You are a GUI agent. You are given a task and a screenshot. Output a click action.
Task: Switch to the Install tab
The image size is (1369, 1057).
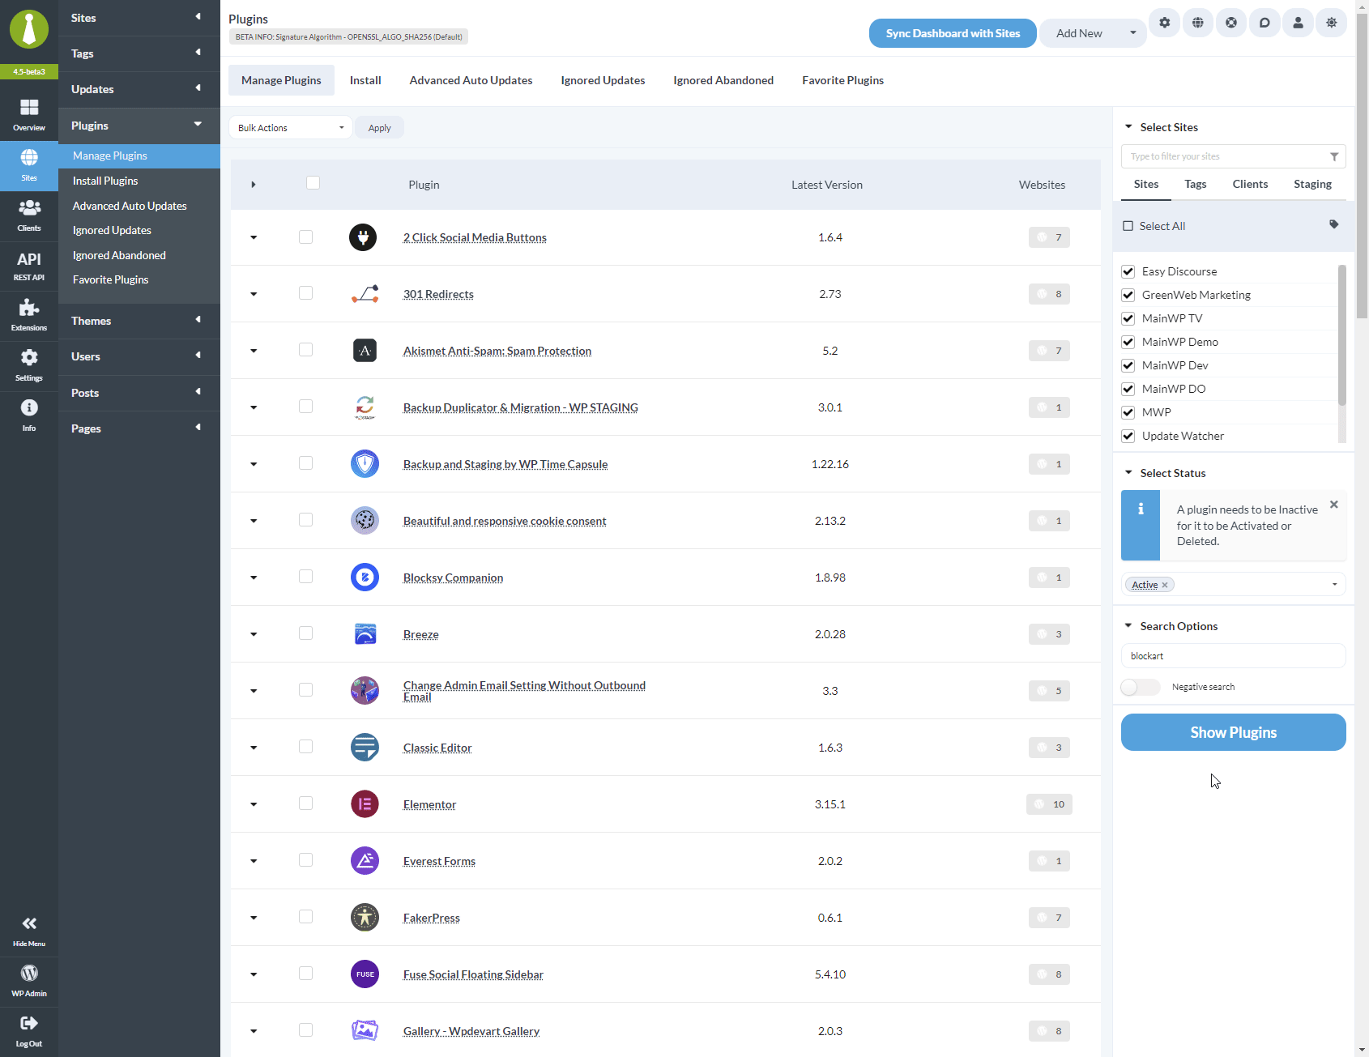[x=365, y=80]
